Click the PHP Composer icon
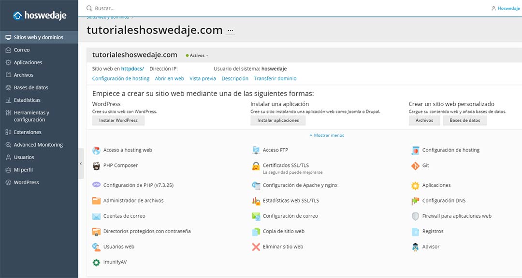The image size is (522, 278). [x=96, y=166]
